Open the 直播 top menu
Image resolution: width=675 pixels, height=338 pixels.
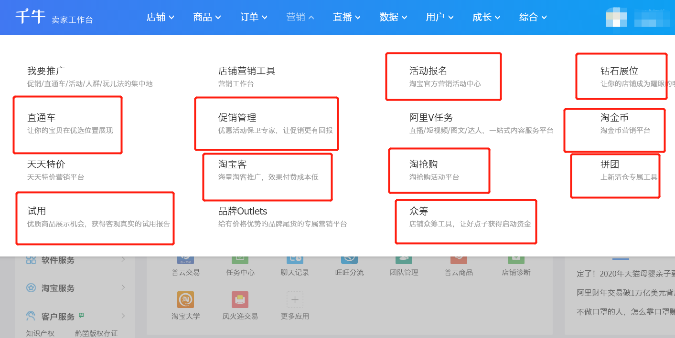(x=347, y=17)
